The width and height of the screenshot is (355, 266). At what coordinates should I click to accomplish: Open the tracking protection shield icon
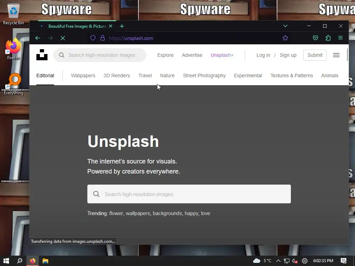pos(93,38)
